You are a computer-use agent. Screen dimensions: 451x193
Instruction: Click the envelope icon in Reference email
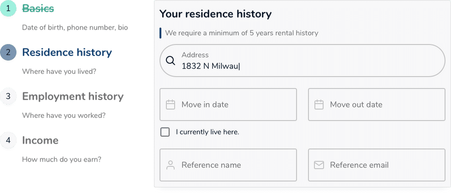319,165
